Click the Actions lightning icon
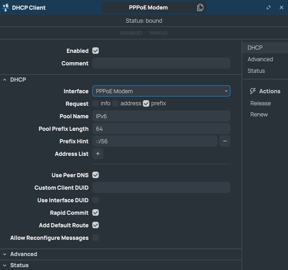The height and width of the screenshot is (270, 288). coord(253,91)
